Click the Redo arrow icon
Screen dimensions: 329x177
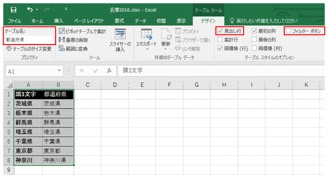coord(47,9)
